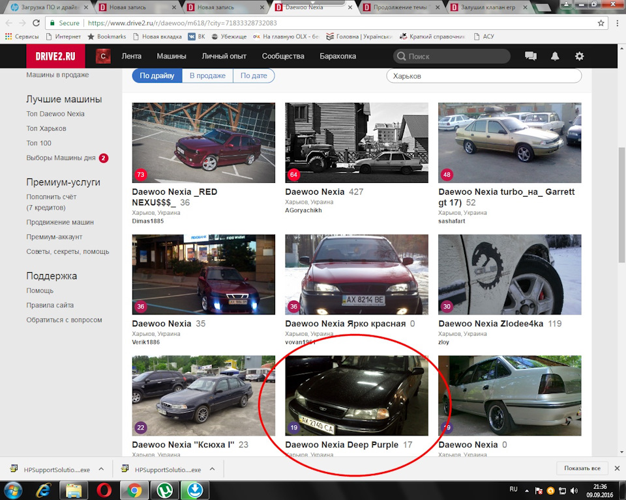Open user profile sashafart

451,221
